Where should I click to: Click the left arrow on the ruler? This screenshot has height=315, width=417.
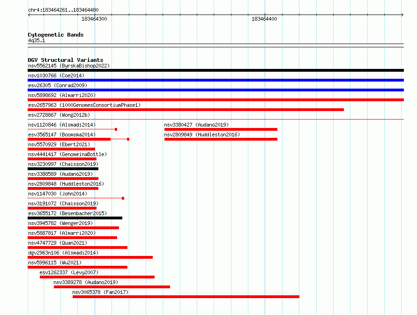(29, 15)
